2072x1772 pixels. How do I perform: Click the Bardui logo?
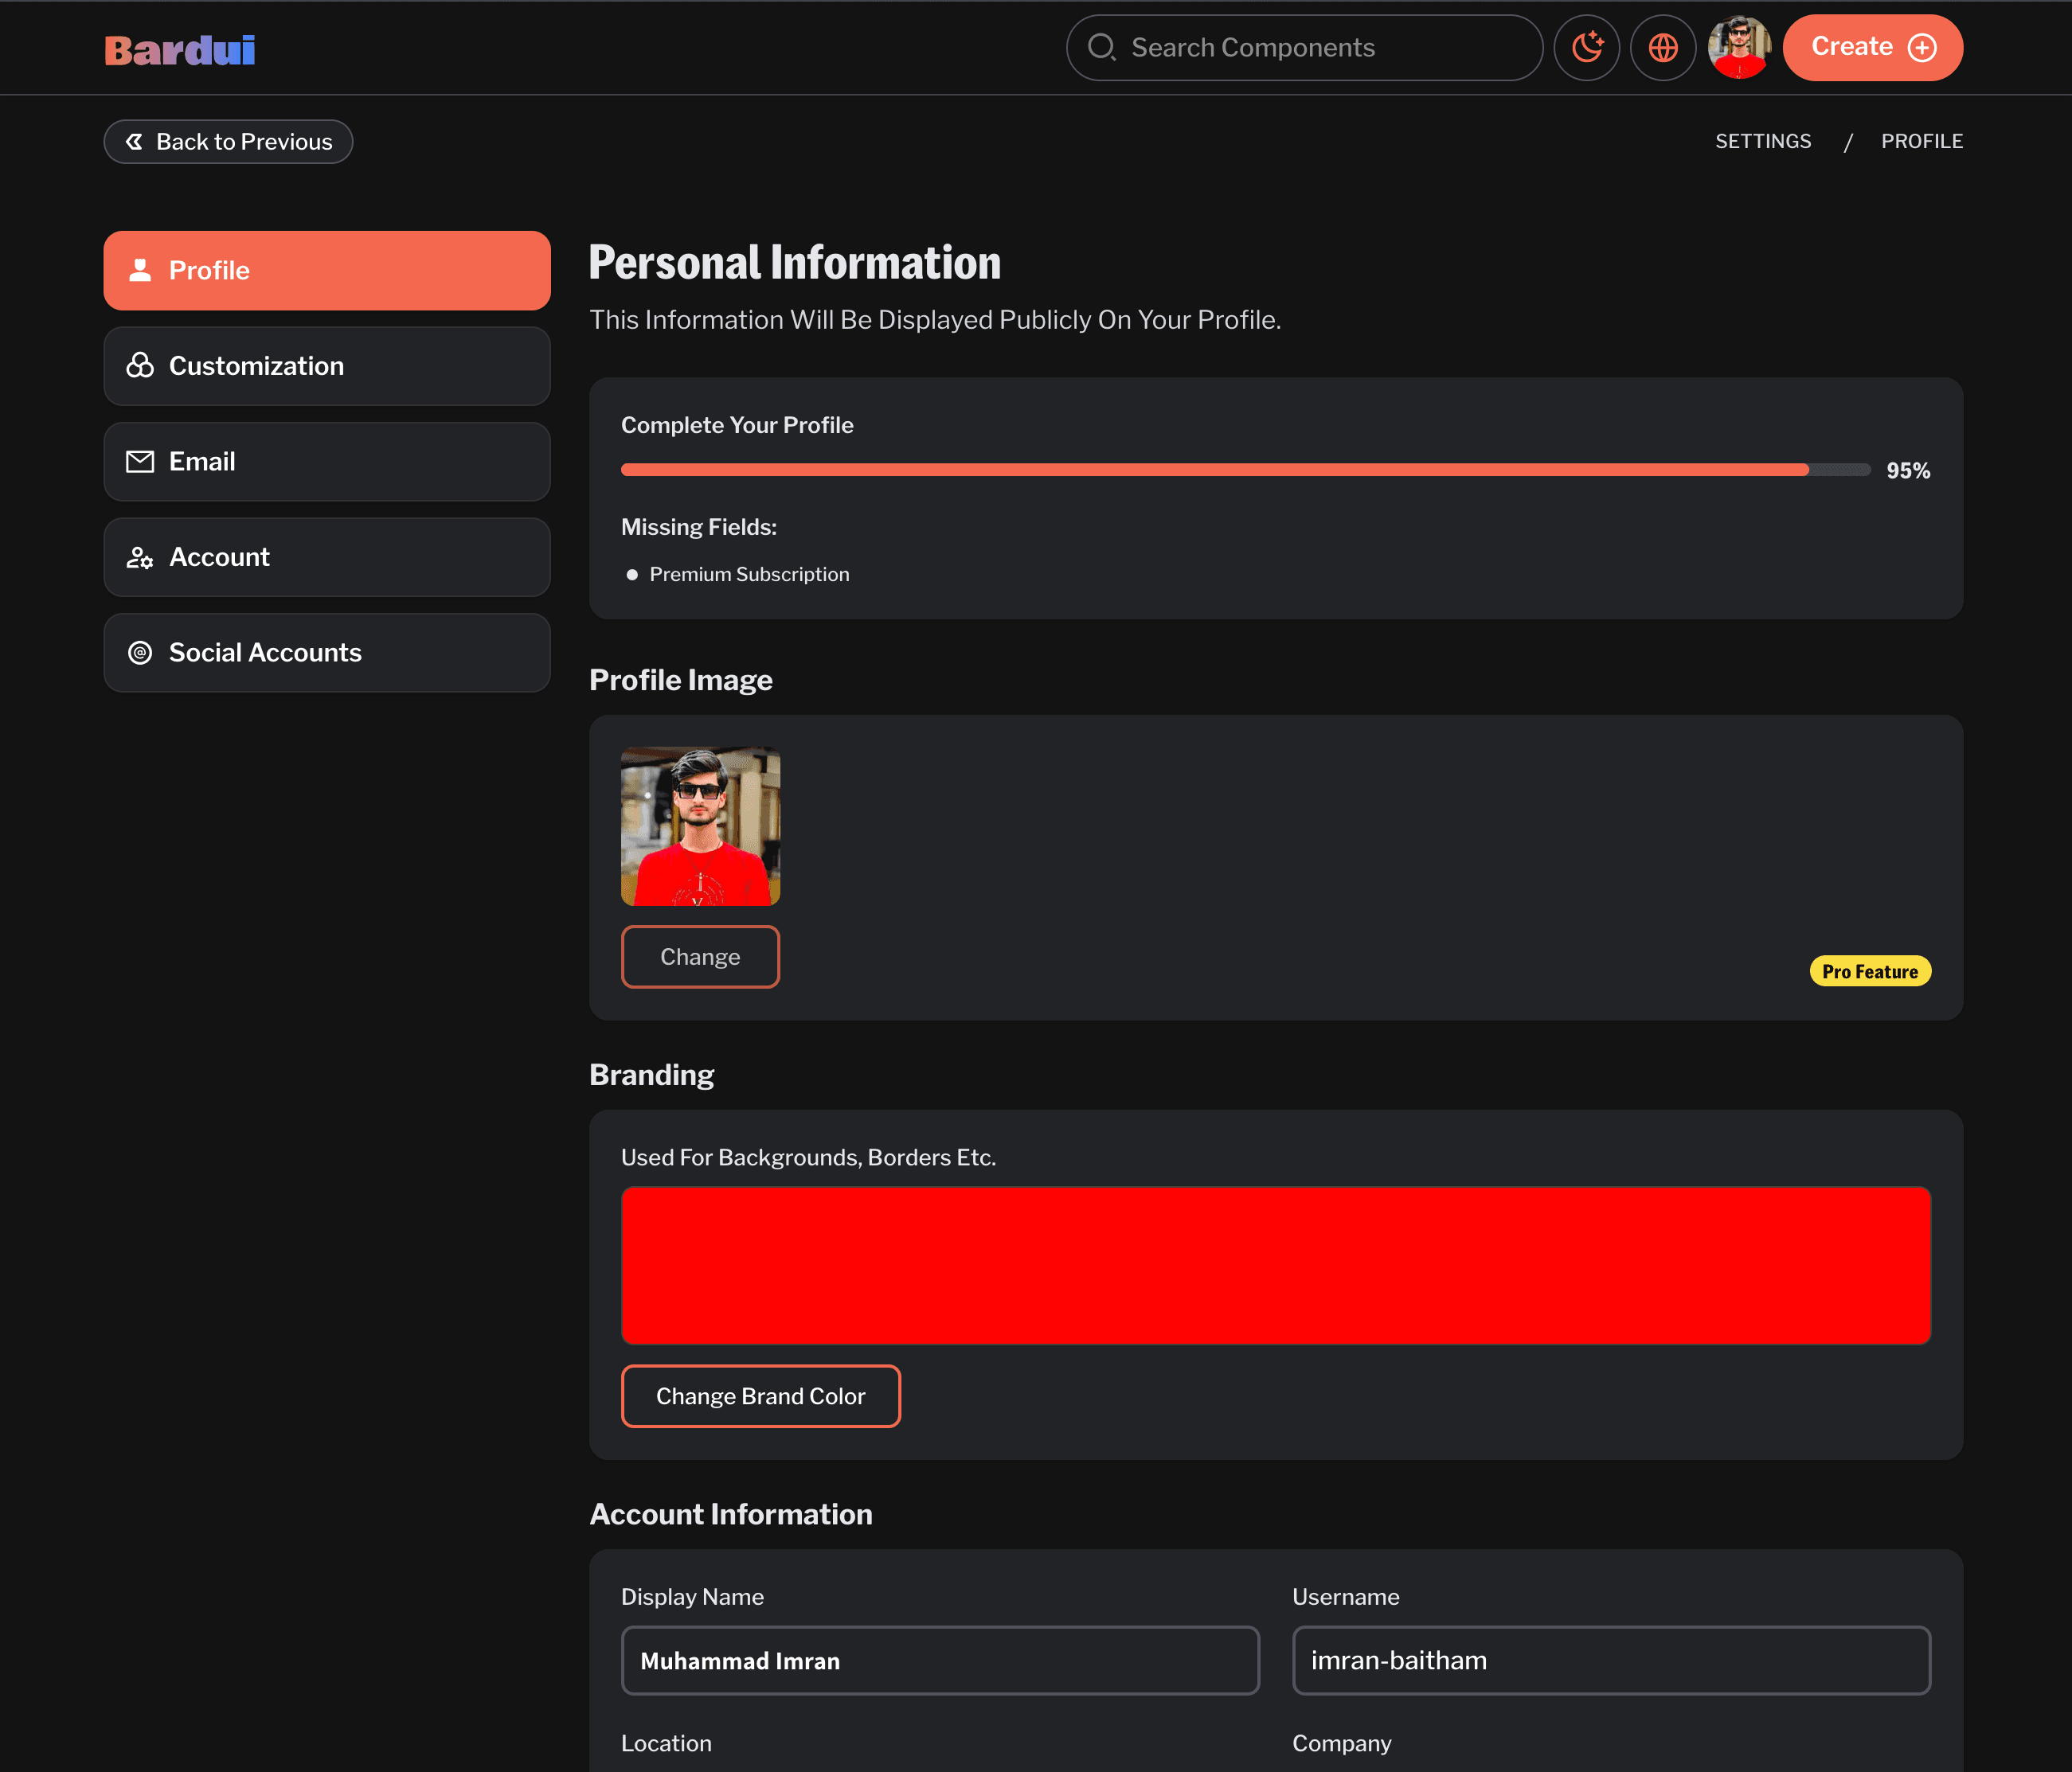click(180, 50)
